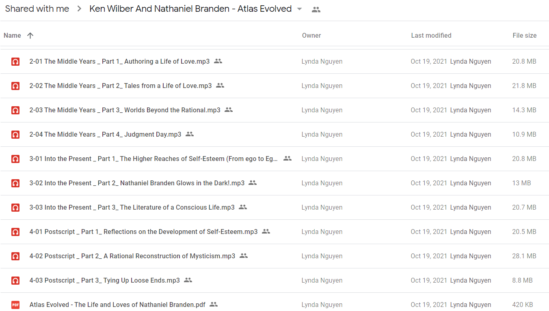Click the 28.1 MB file size
549x311 pixels.
click(524, 256)
